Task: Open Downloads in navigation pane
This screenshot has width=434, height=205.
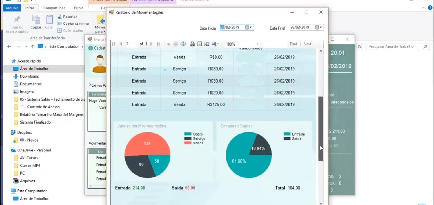Action: [x=29, y=76]
